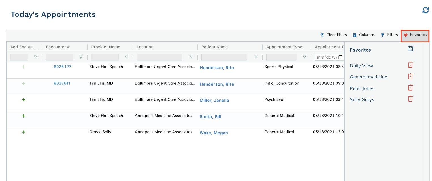
Task: Load the Peter Jones favorite
Action: point(362,88)
